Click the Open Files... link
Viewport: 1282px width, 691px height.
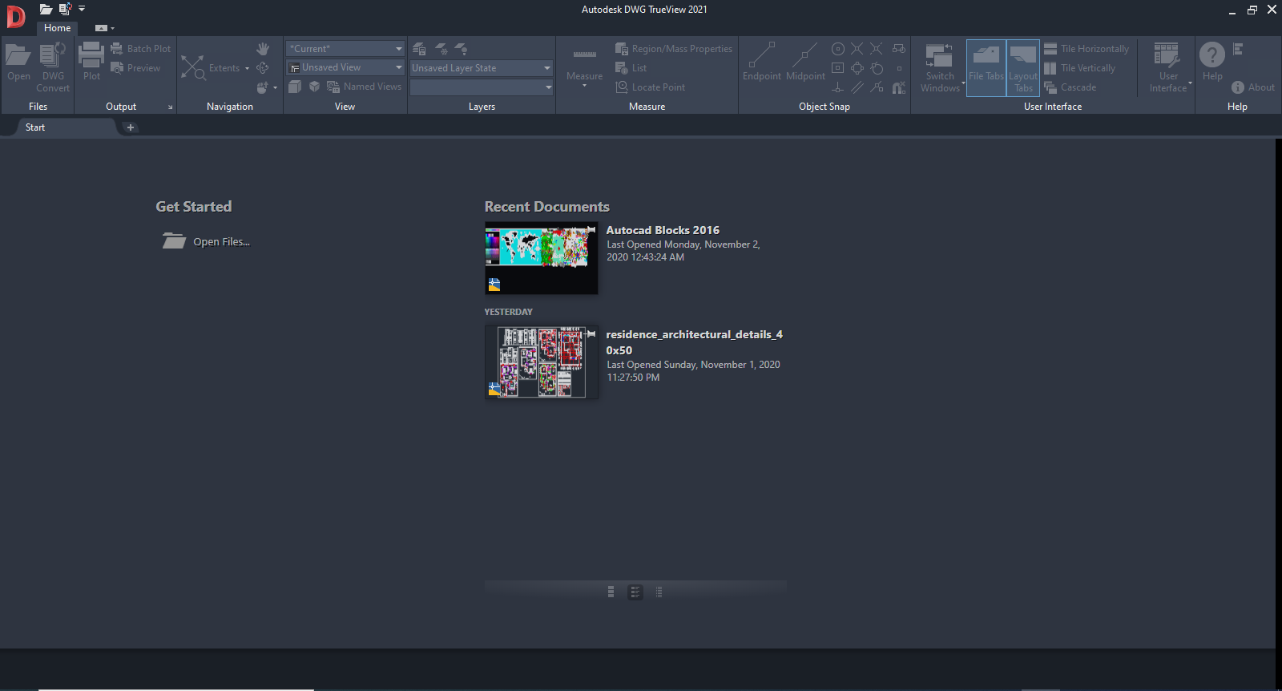221,241
